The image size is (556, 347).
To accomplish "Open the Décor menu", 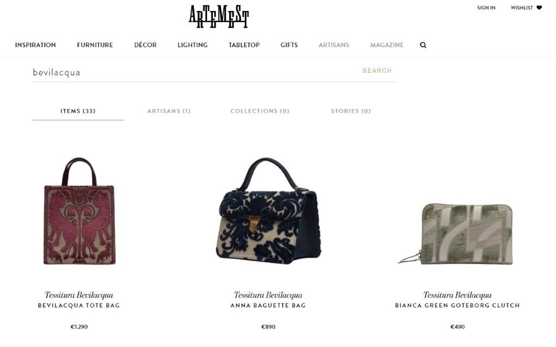I will coord(146,45).
